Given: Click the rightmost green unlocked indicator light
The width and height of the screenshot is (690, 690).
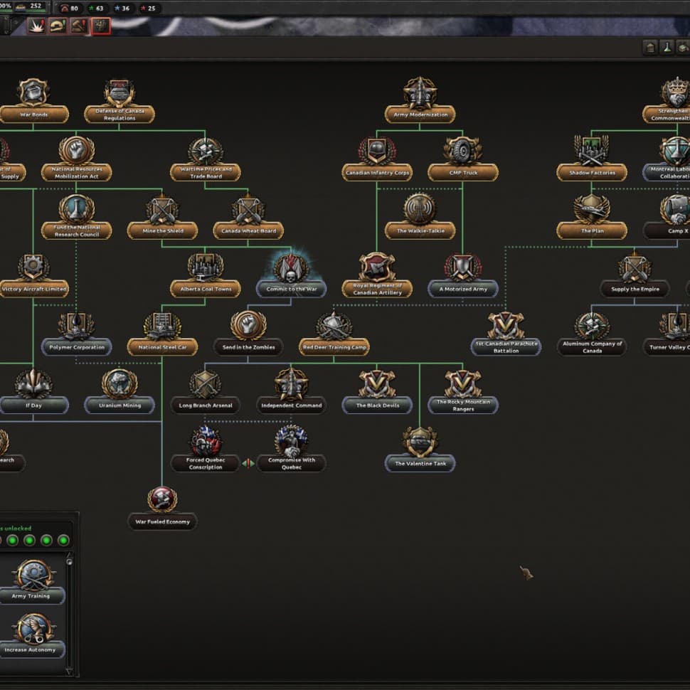Looking at the screenshot, I should (x=63, y=541).
